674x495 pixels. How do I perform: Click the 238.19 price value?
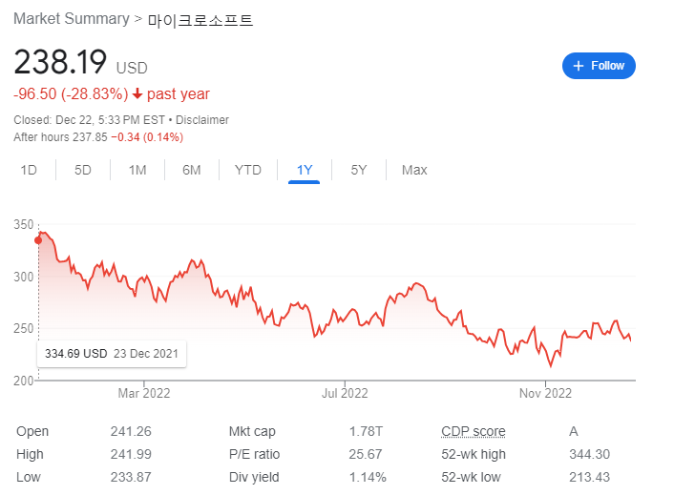(x=60, y=62)
